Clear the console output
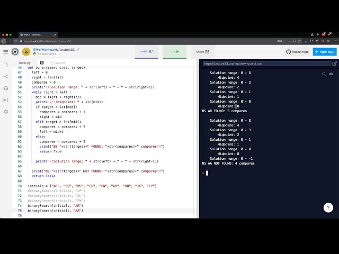The image size is (339, 254). point(332,74)
